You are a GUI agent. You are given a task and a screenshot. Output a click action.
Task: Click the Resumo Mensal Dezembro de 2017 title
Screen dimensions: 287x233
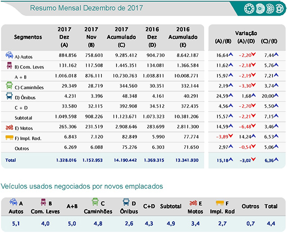click(86, 8)
